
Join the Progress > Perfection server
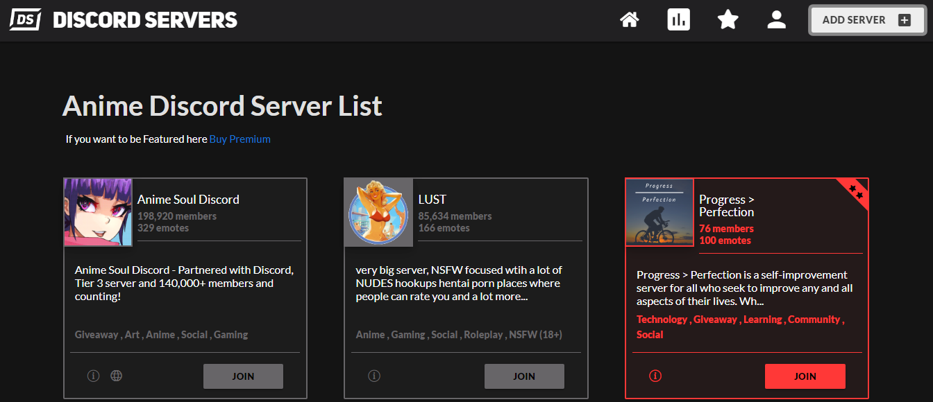(805, 376)
